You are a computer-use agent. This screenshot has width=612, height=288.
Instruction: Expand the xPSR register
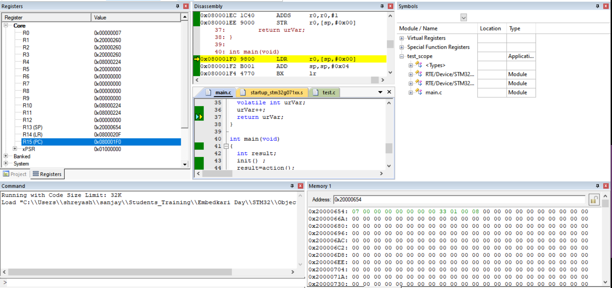pos(15,149)
